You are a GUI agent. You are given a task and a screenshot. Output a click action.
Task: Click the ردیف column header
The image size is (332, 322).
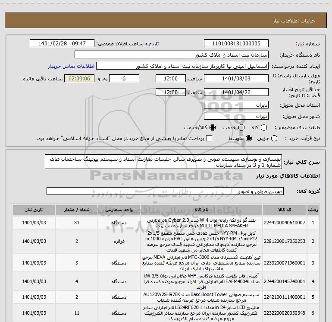pos(313,210)
